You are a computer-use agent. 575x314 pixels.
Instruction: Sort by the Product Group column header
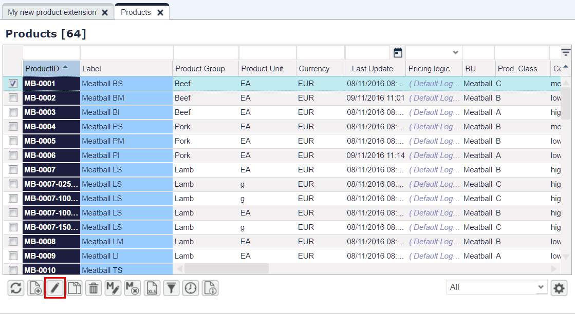click(200, 68)
